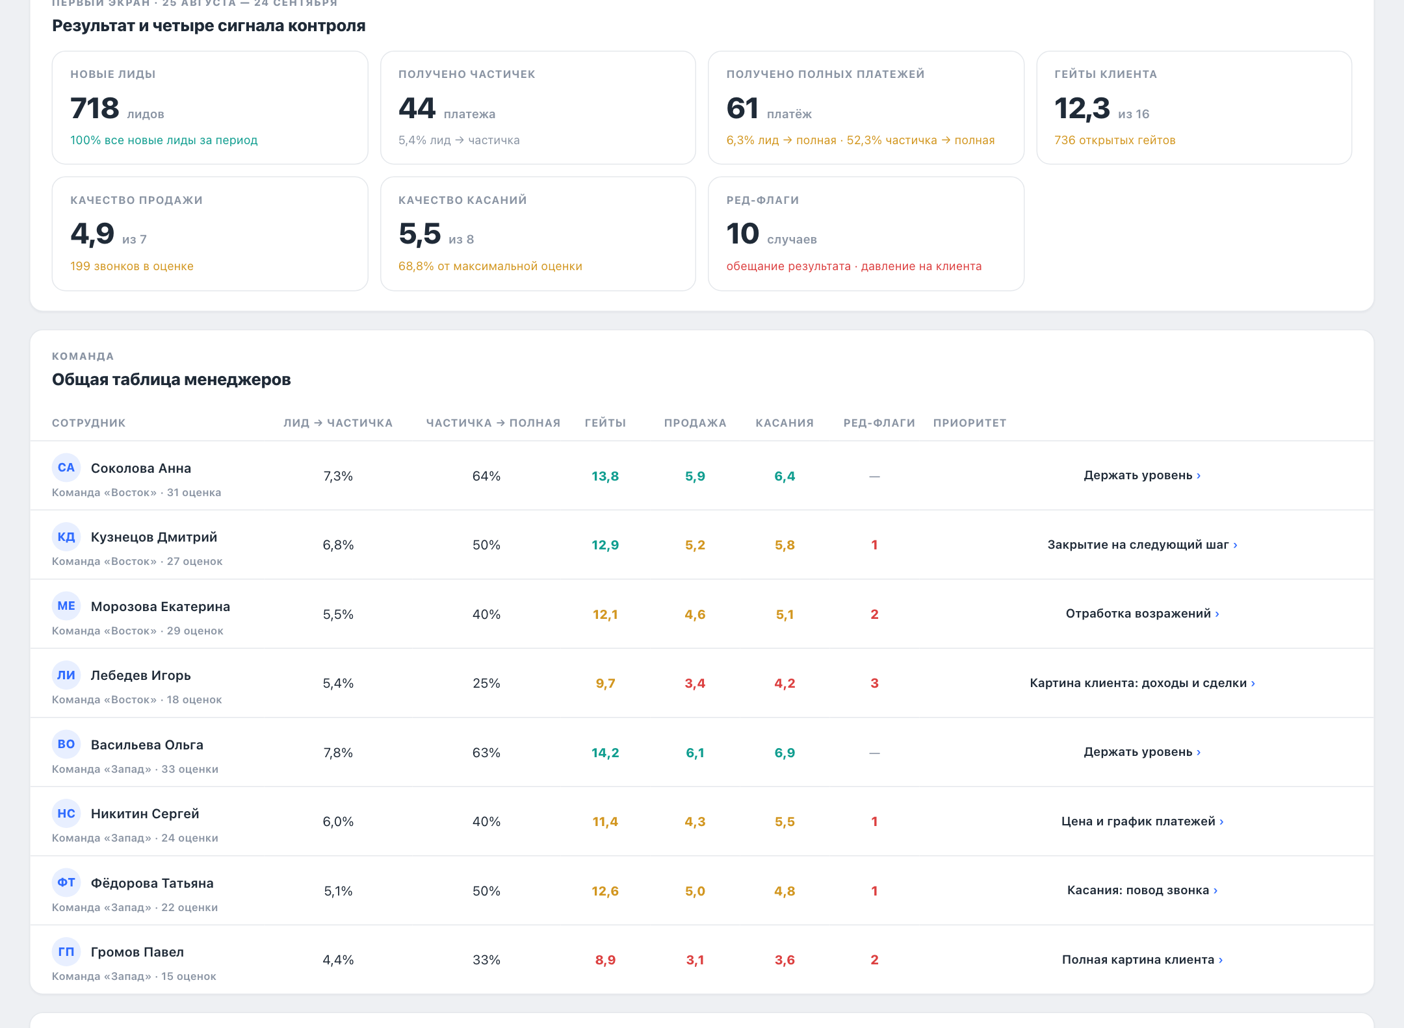Click 'Общая таблица менеджеров' heading
Viewport: 1404px width, 1028px height.
tap(172, 379)
